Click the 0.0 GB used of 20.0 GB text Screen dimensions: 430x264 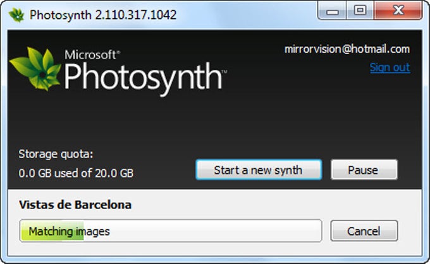[x=76, y=173]
